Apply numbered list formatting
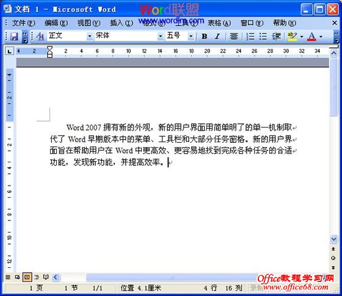342x296 pixels. [250, 37]
